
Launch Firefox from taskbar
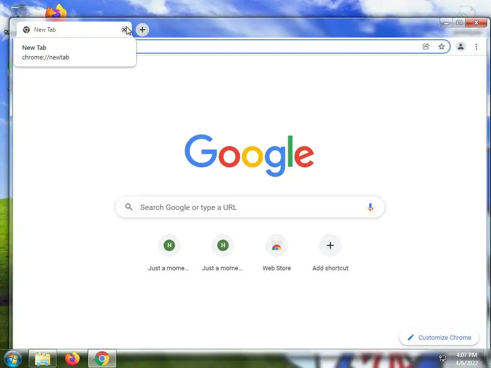click(x=72, y=358)
